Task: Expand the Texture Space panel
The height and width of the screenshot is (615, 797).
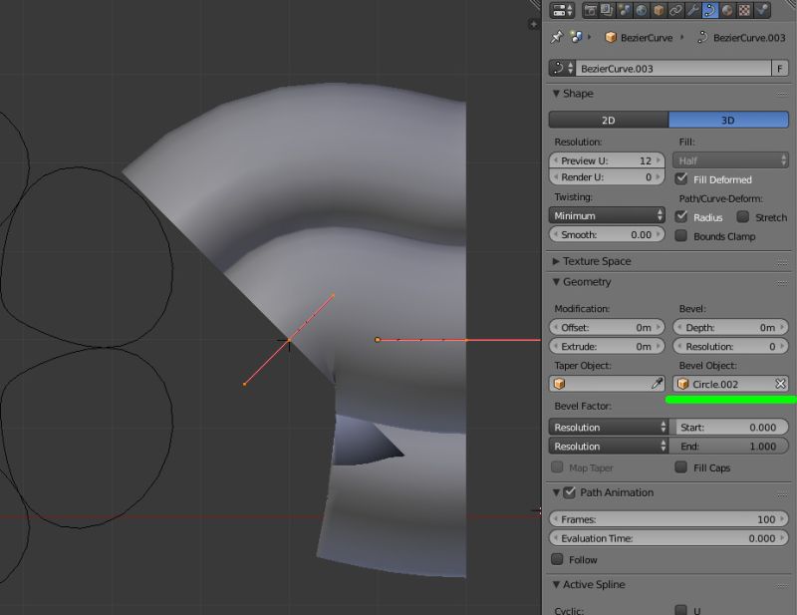Action: (598, 261)
